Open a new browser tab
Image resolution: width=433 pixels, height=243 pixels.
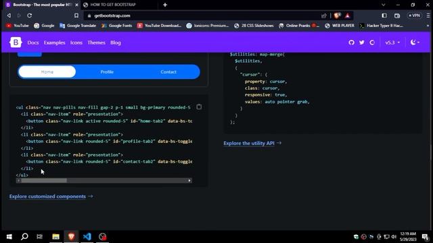[x=165, y=5]
